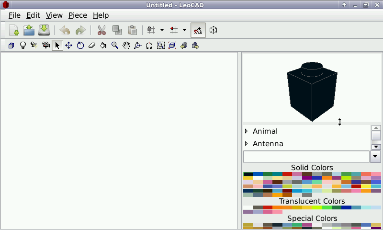383x230 pixels.
Task: Minimize the LeoCAD window
Action: click(x=355, y=5)
